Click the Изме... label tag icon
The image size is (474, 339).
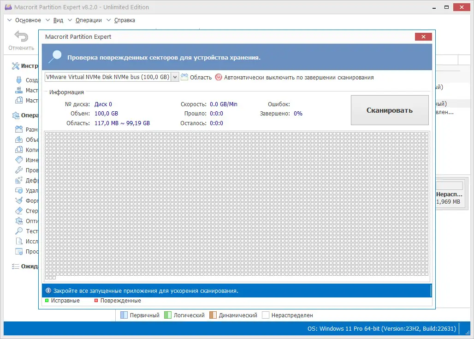[x=19, y=160]
